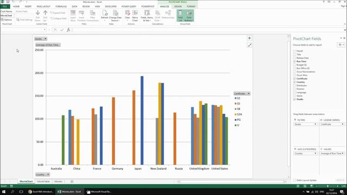Check the Title field checkbox

[x=294, y=54]
